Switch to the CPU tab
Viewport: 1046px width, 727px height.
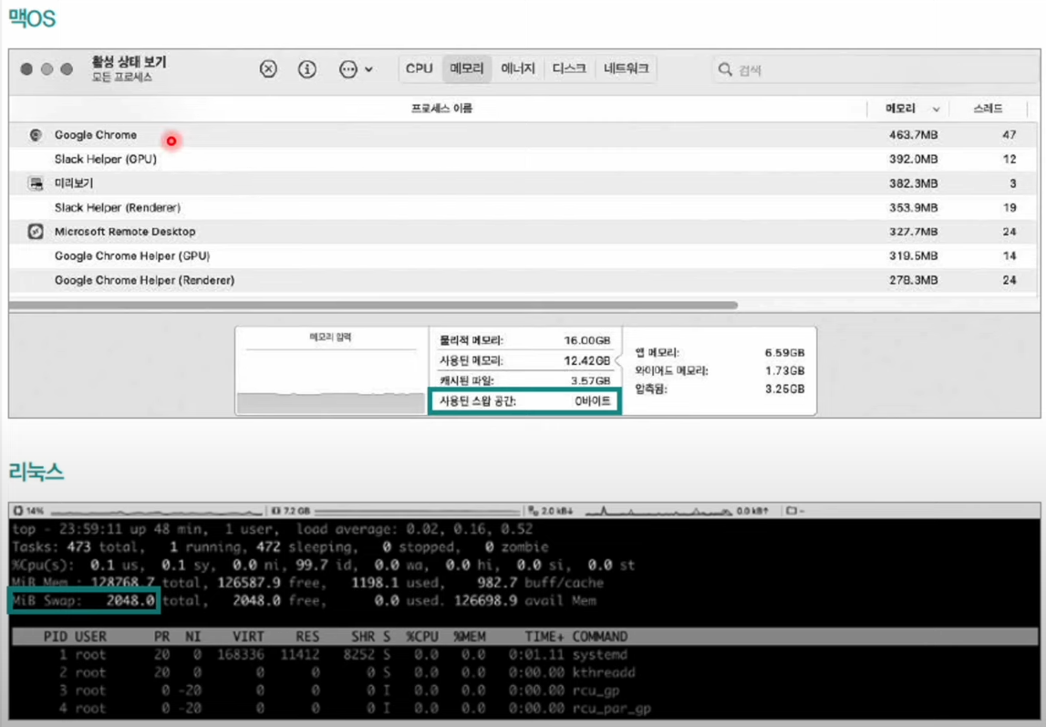tap(419, 68)
